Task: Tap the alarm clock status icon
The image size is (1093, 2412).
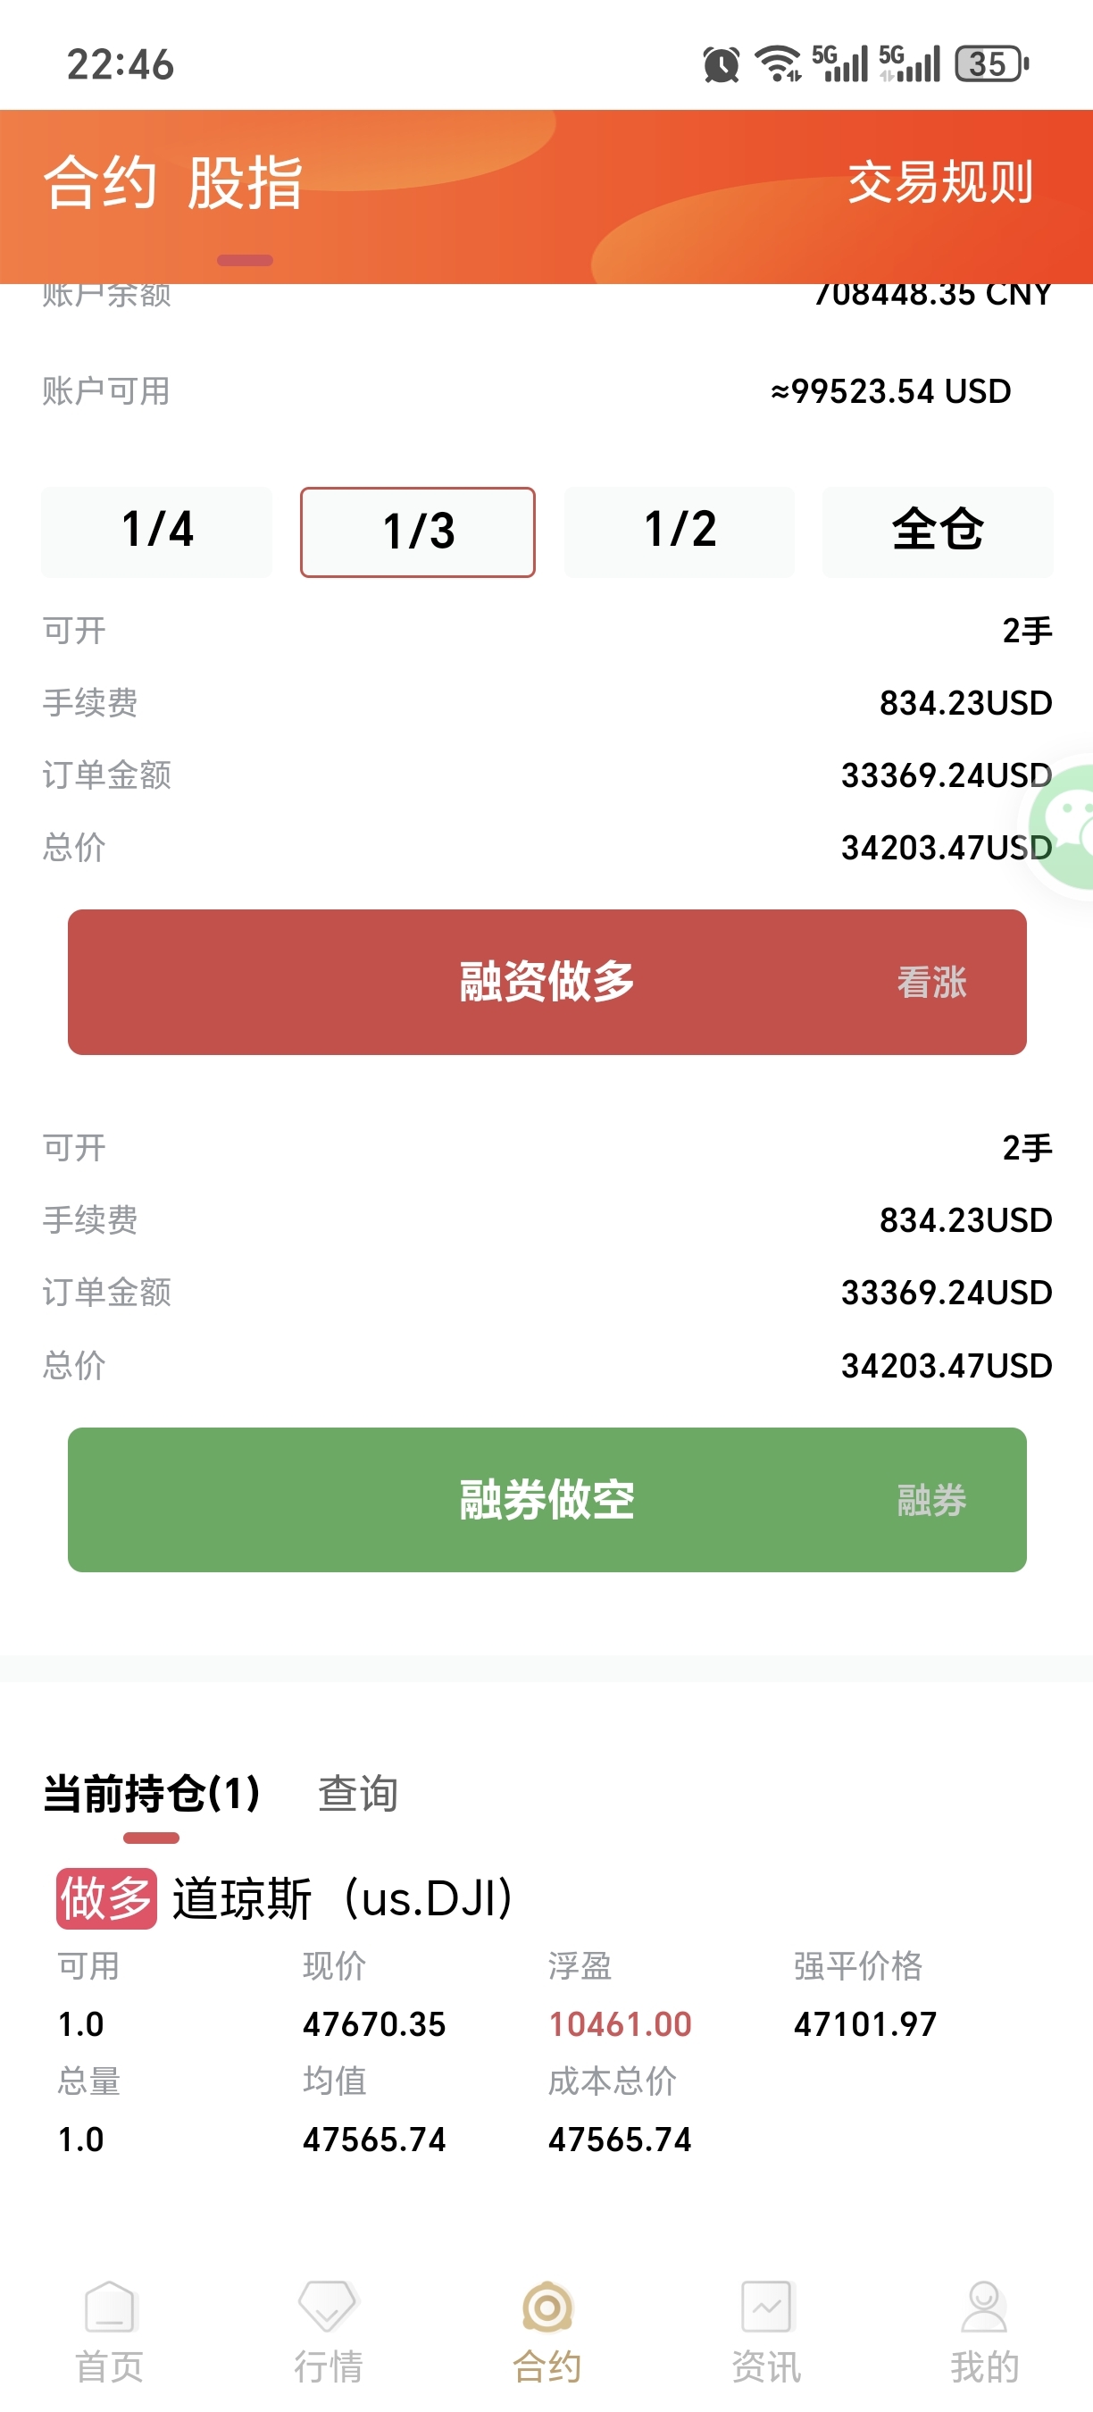Action: point(721,64)
